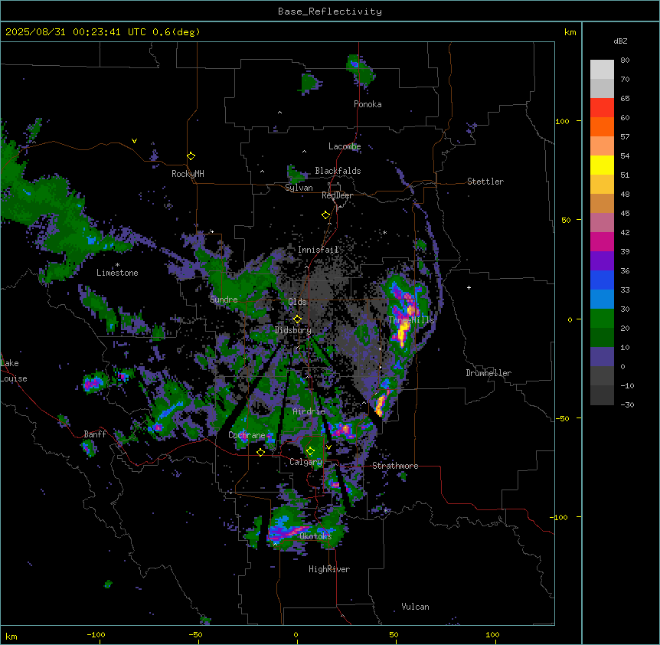This screenshot has width=660, height=645.
Task: Click the 100 tick on the right axis
Action: click(x=562, y=121)
